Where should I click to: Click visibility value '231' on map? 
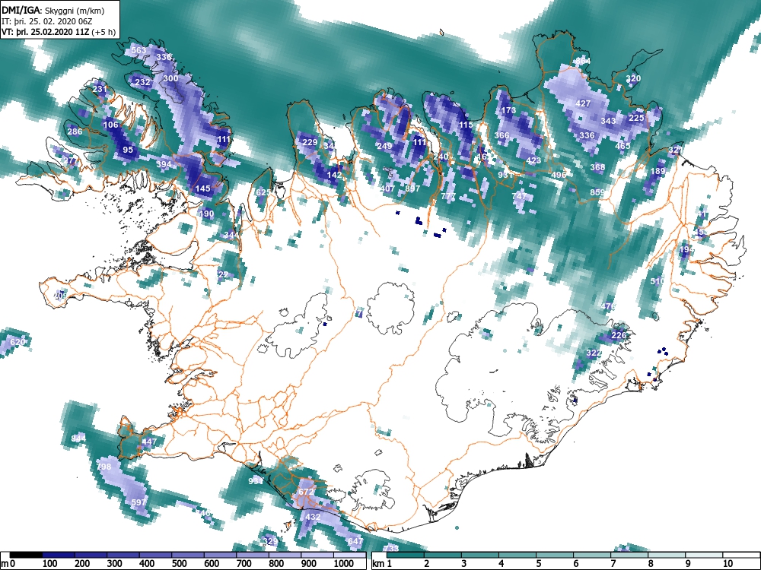100,89
